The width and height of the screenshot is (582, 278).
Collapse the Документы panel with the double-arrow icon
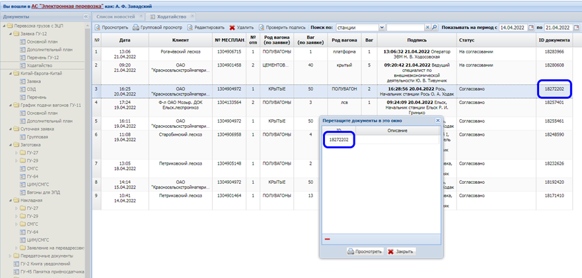pyautogui.click(x=86, y=16)
